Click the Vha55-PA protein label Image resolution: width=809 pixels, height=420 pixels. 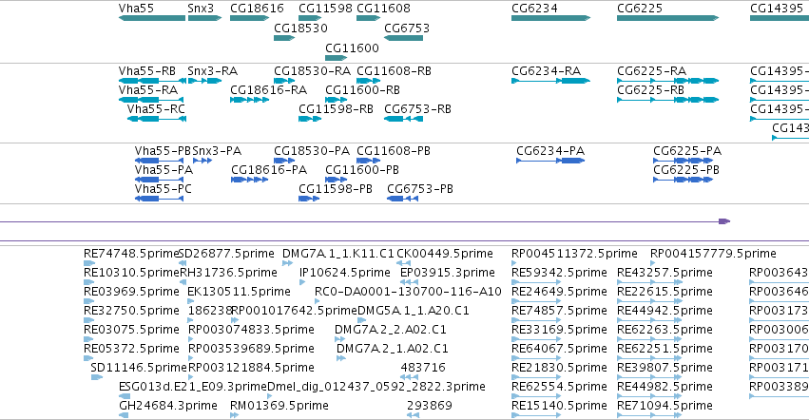(x=164, y=170)
